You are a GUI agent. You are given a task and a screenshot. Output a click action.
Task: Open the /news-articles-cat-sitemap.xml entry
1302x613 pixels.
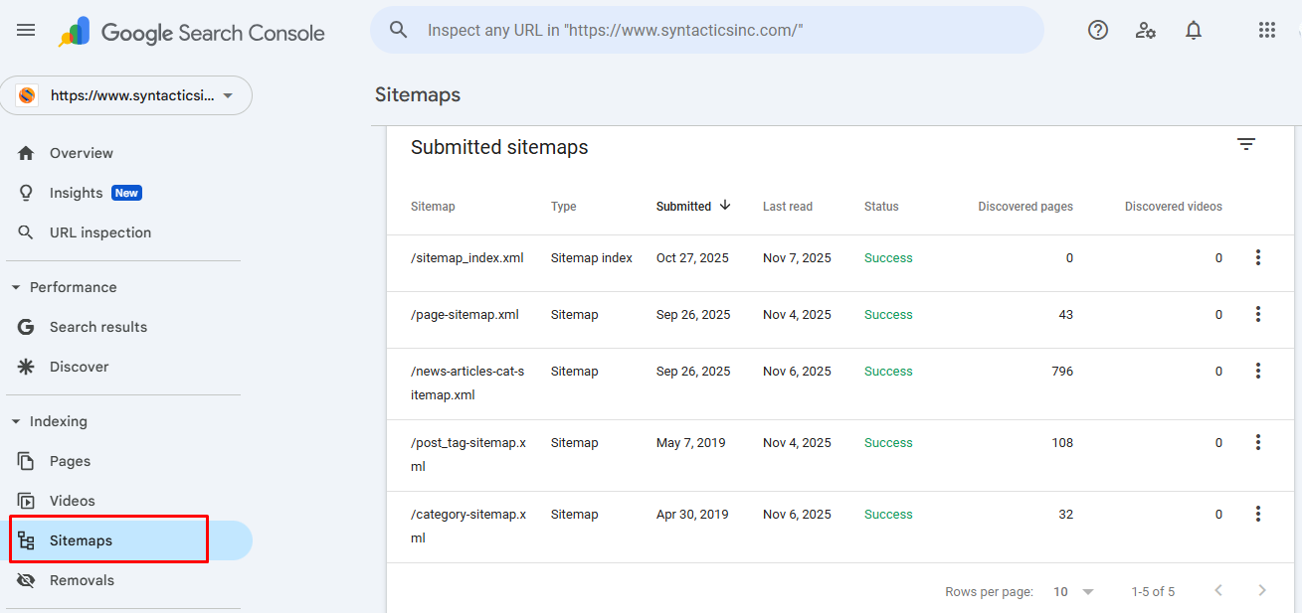467,383
